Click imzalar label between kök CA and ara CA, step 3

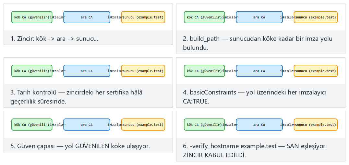click(58, 71)
